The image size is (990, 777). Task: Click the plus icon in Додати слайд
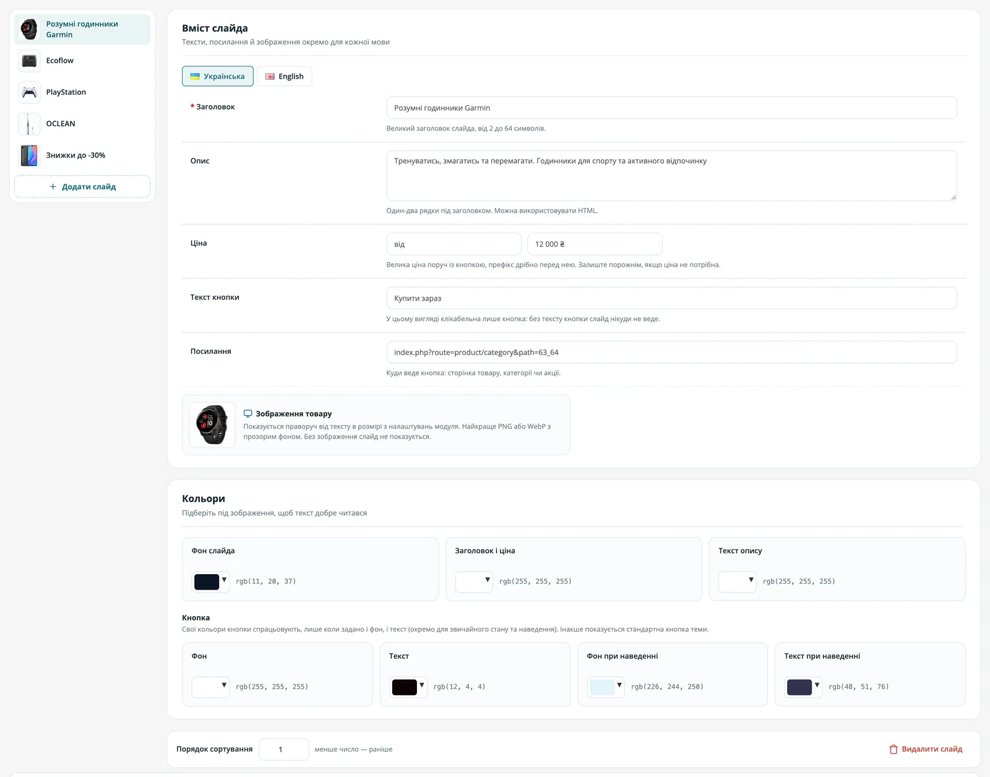point(53,186)
